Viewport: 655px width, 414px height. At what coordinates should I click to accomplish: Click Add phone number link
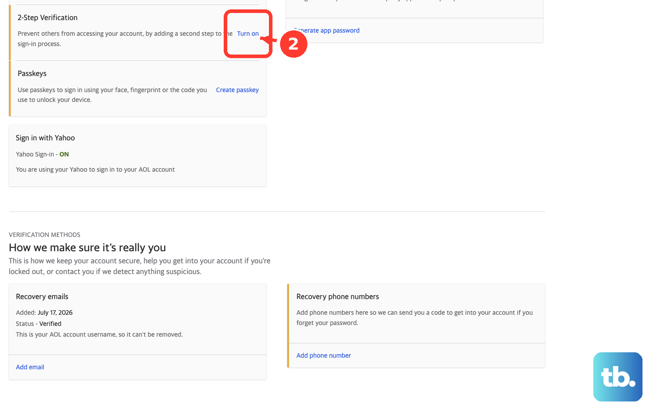click(323, 355)
